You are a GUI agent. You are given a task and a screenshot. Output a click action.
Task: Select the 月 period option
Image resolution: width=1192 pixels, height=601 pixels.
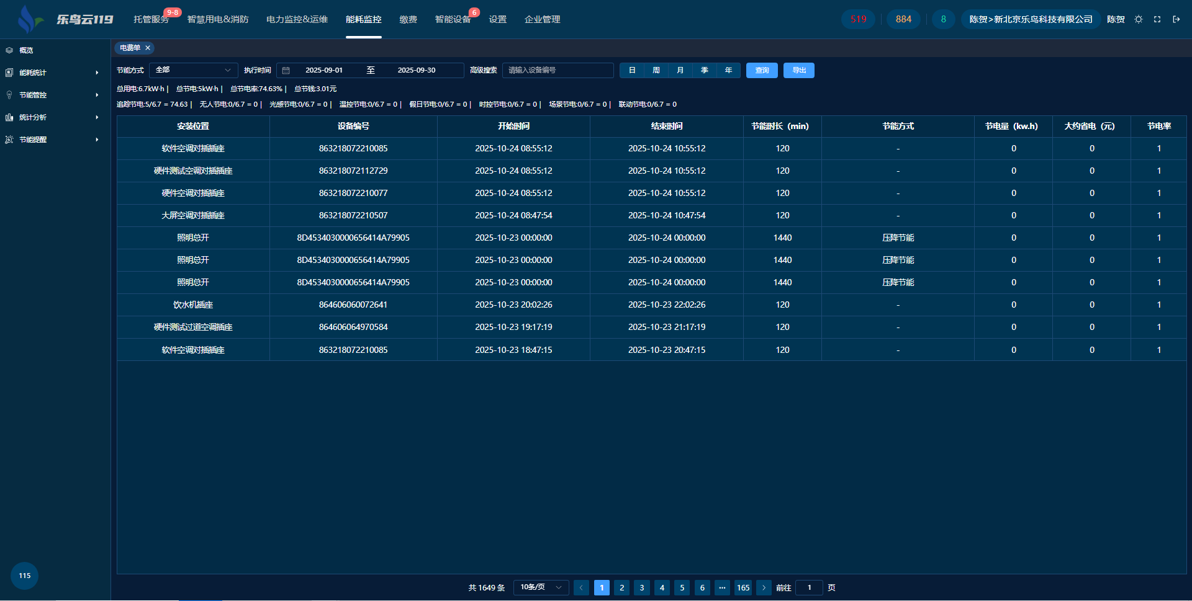[680, 71]
